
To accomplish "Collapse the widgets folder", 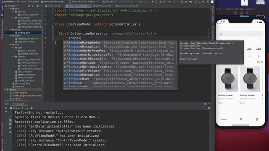I will [x=13, y=57].
